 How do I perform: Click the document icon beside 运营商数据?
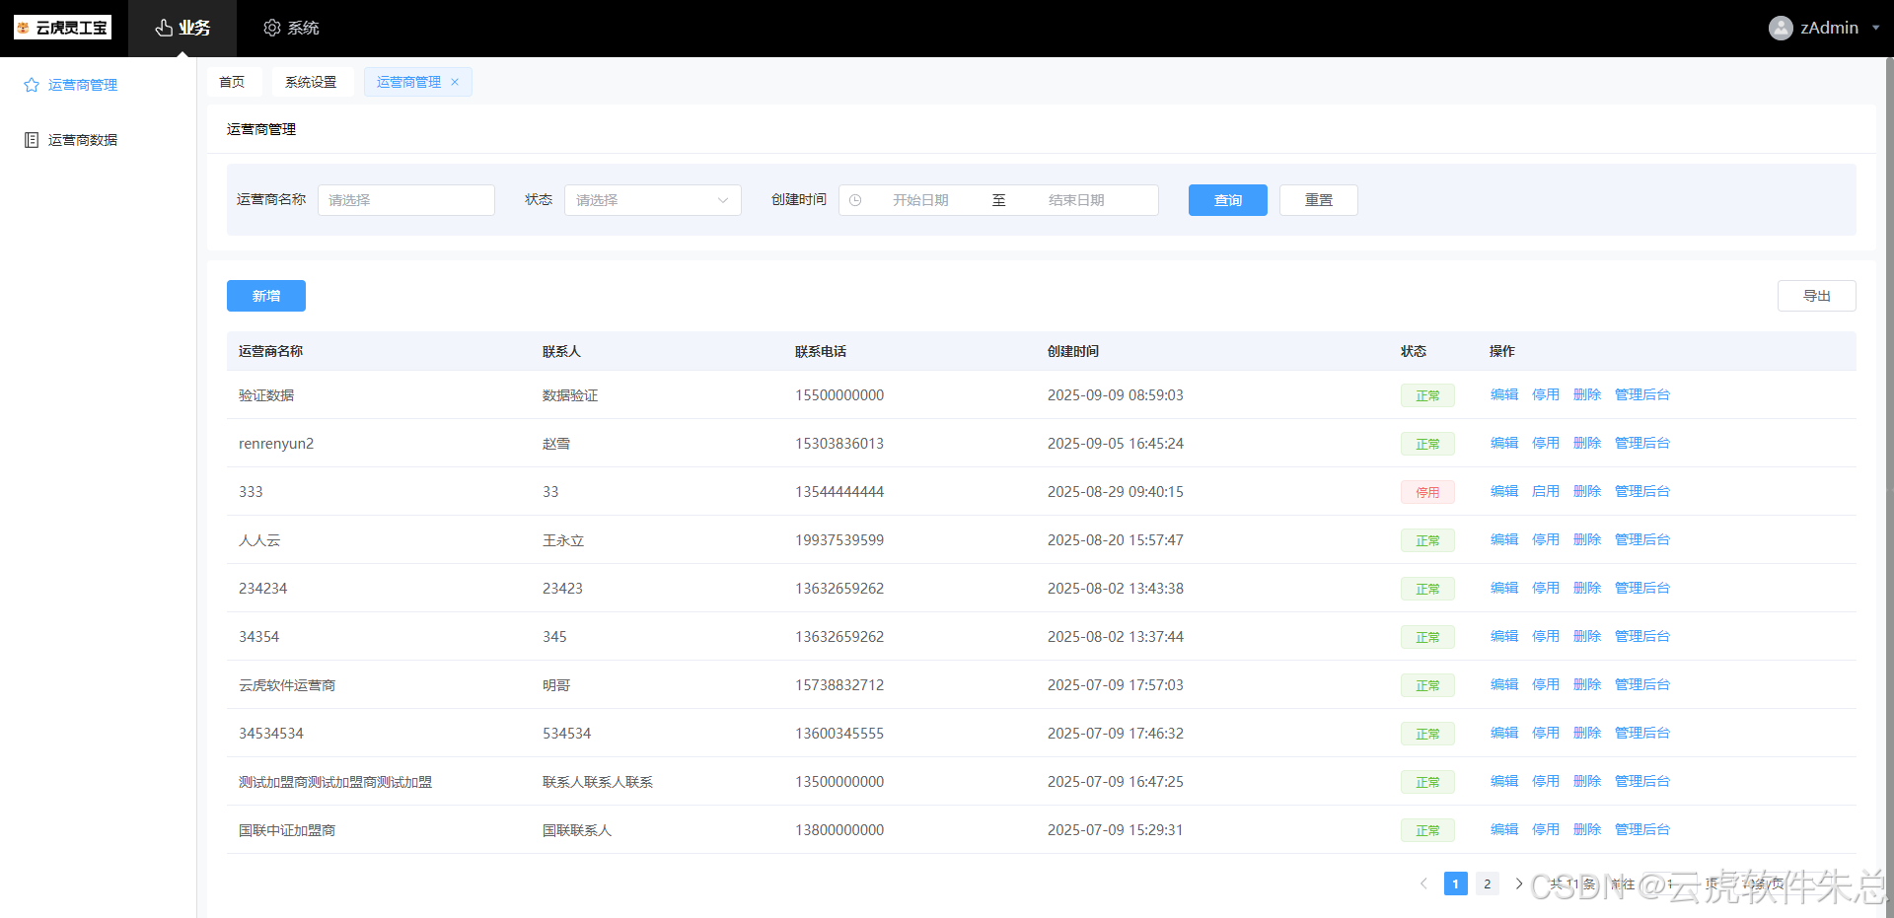[32, 140]
